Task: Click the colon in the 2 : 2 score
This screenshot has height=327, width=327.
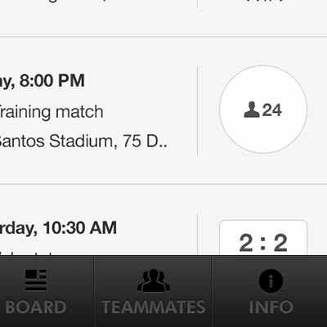Action: 263,244
